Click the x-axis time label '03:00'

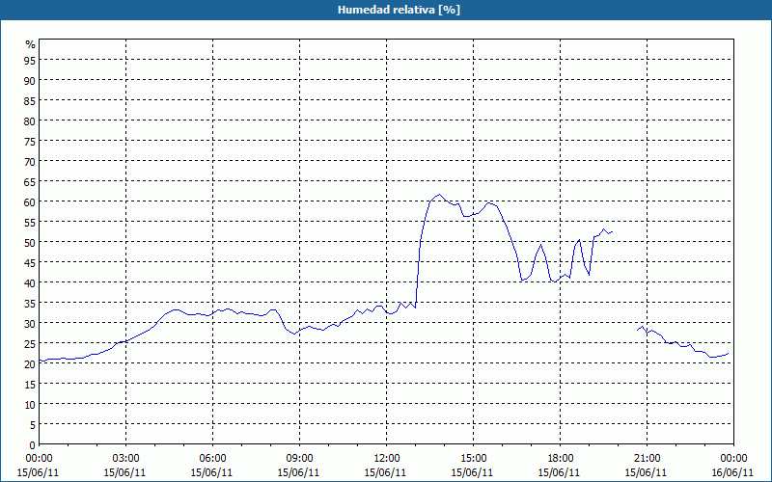pos(125,459)
